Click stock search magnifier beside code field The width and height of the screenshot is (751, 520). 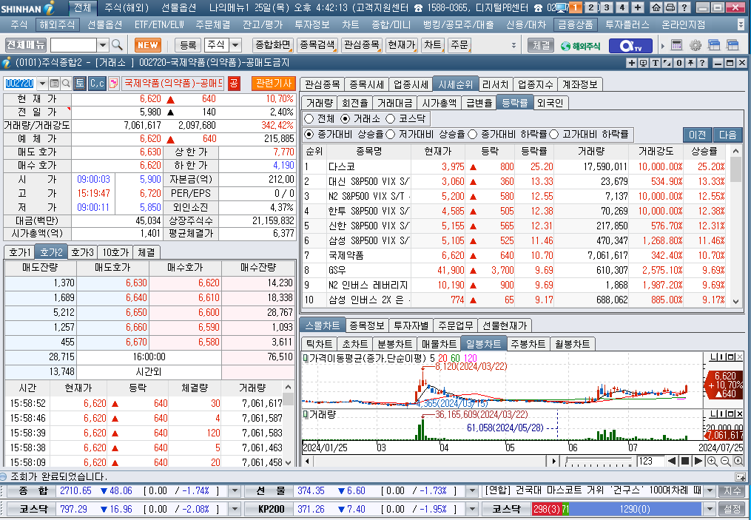tap(66, 84)
